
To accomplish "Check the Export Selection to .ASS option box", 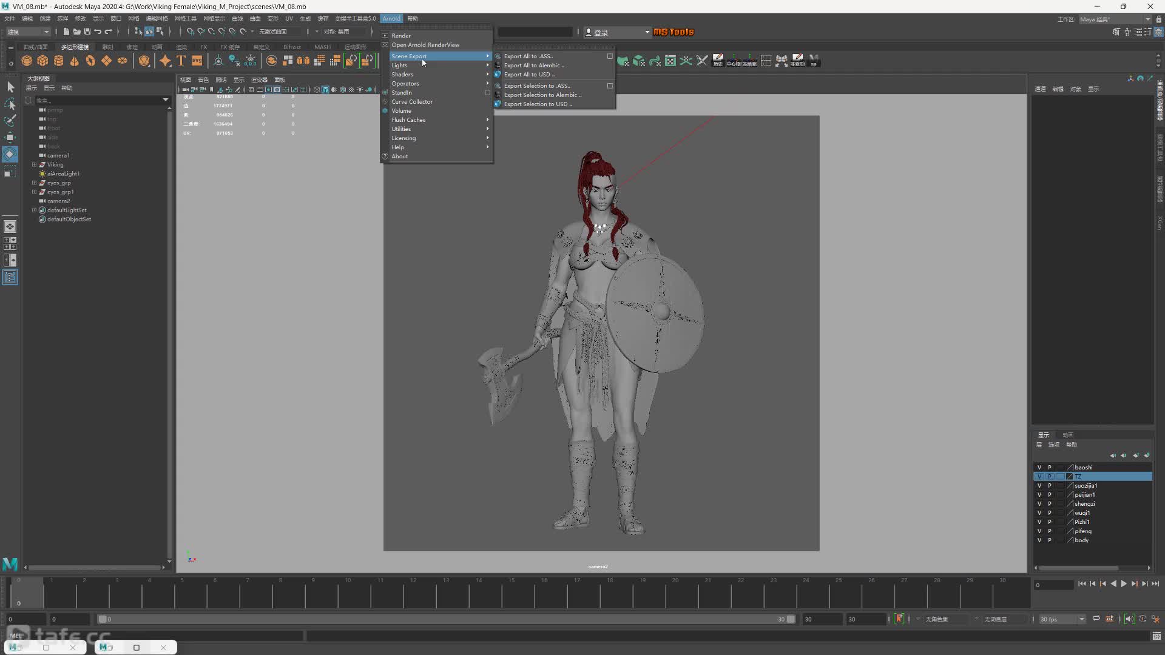I will [x=610, y=86].
